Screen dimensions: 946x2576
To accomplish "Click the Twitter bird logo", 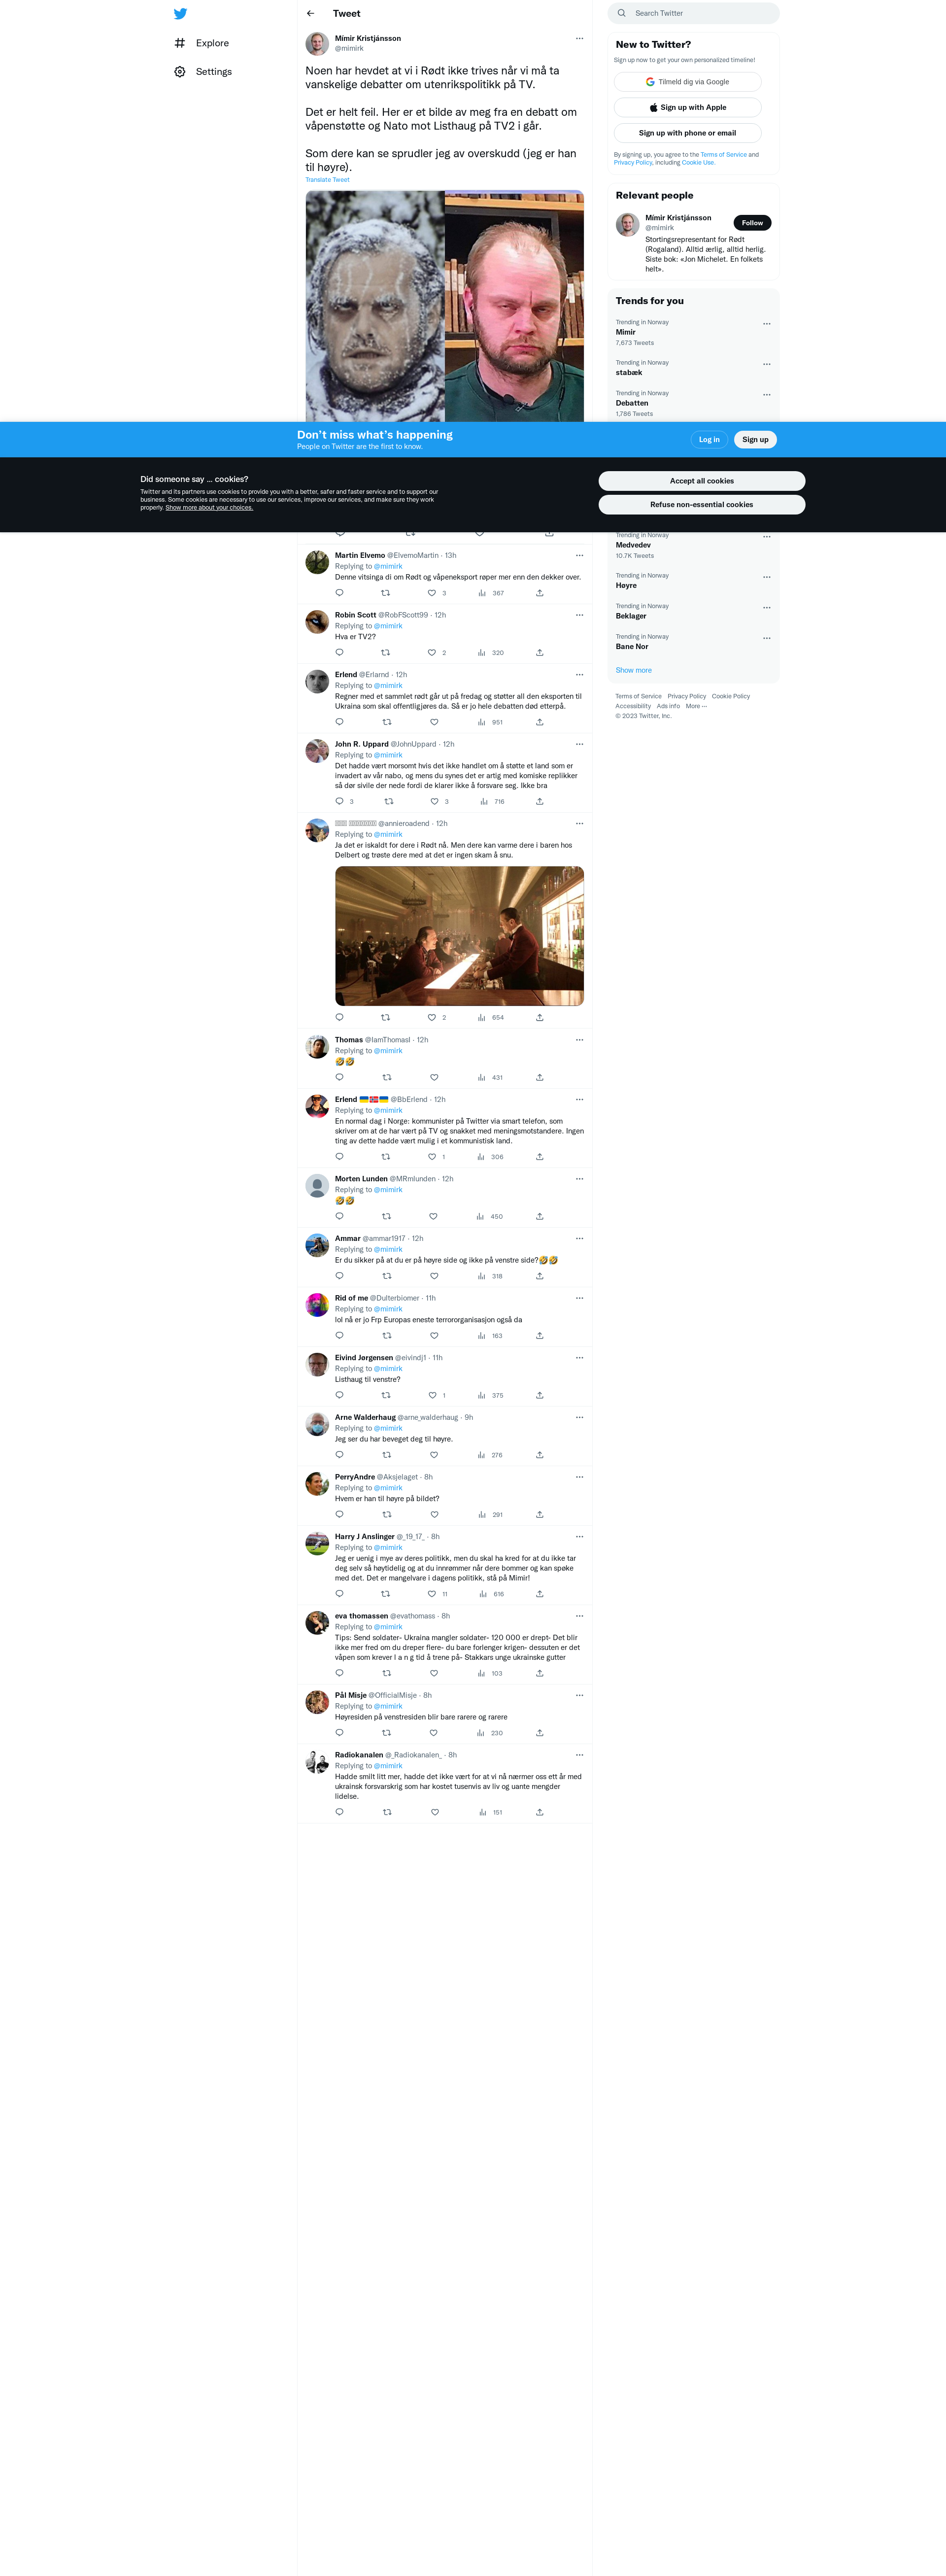I will click(180, 14).
